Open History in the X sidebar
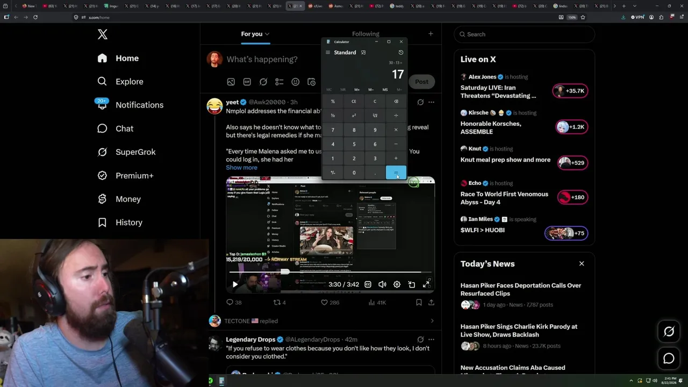 [x=119, y=223]
